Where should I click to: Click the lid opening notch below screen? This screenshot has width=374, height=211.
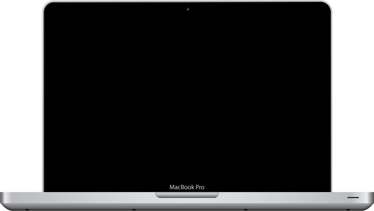coord(187,195)
